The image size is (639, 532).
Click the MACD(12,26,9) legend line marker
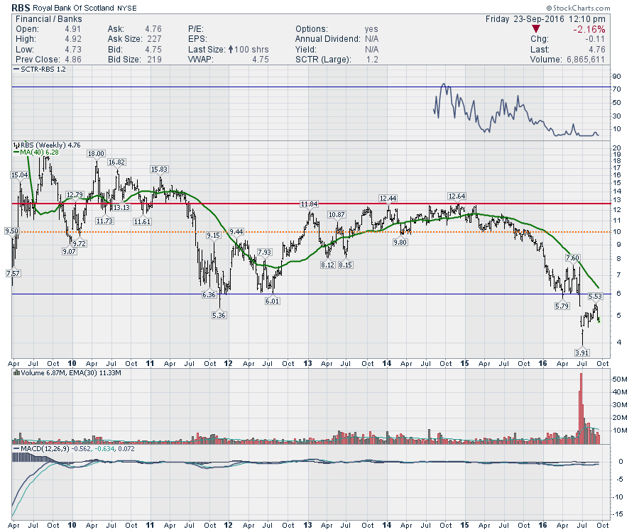click(x=16, y=449)
